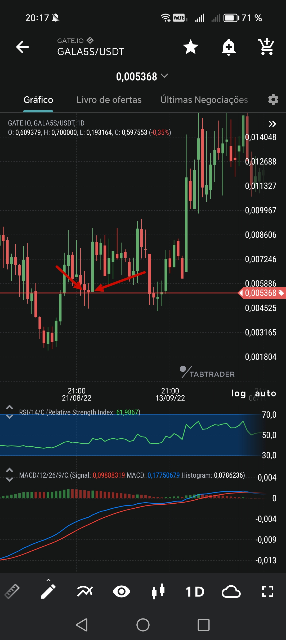Tap the 0,009967 price axis label
This screenshot has height=640, width=286.
(x=261, y=210)
